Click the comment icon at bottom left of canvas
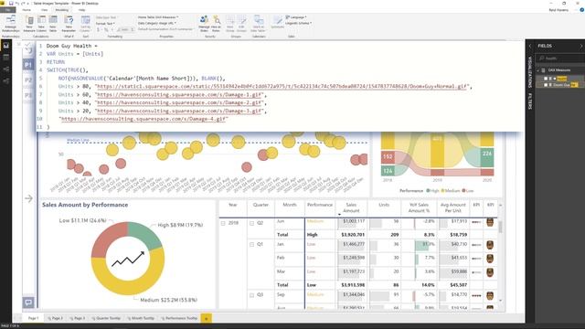Screen dimensions: 585x329 28,302
